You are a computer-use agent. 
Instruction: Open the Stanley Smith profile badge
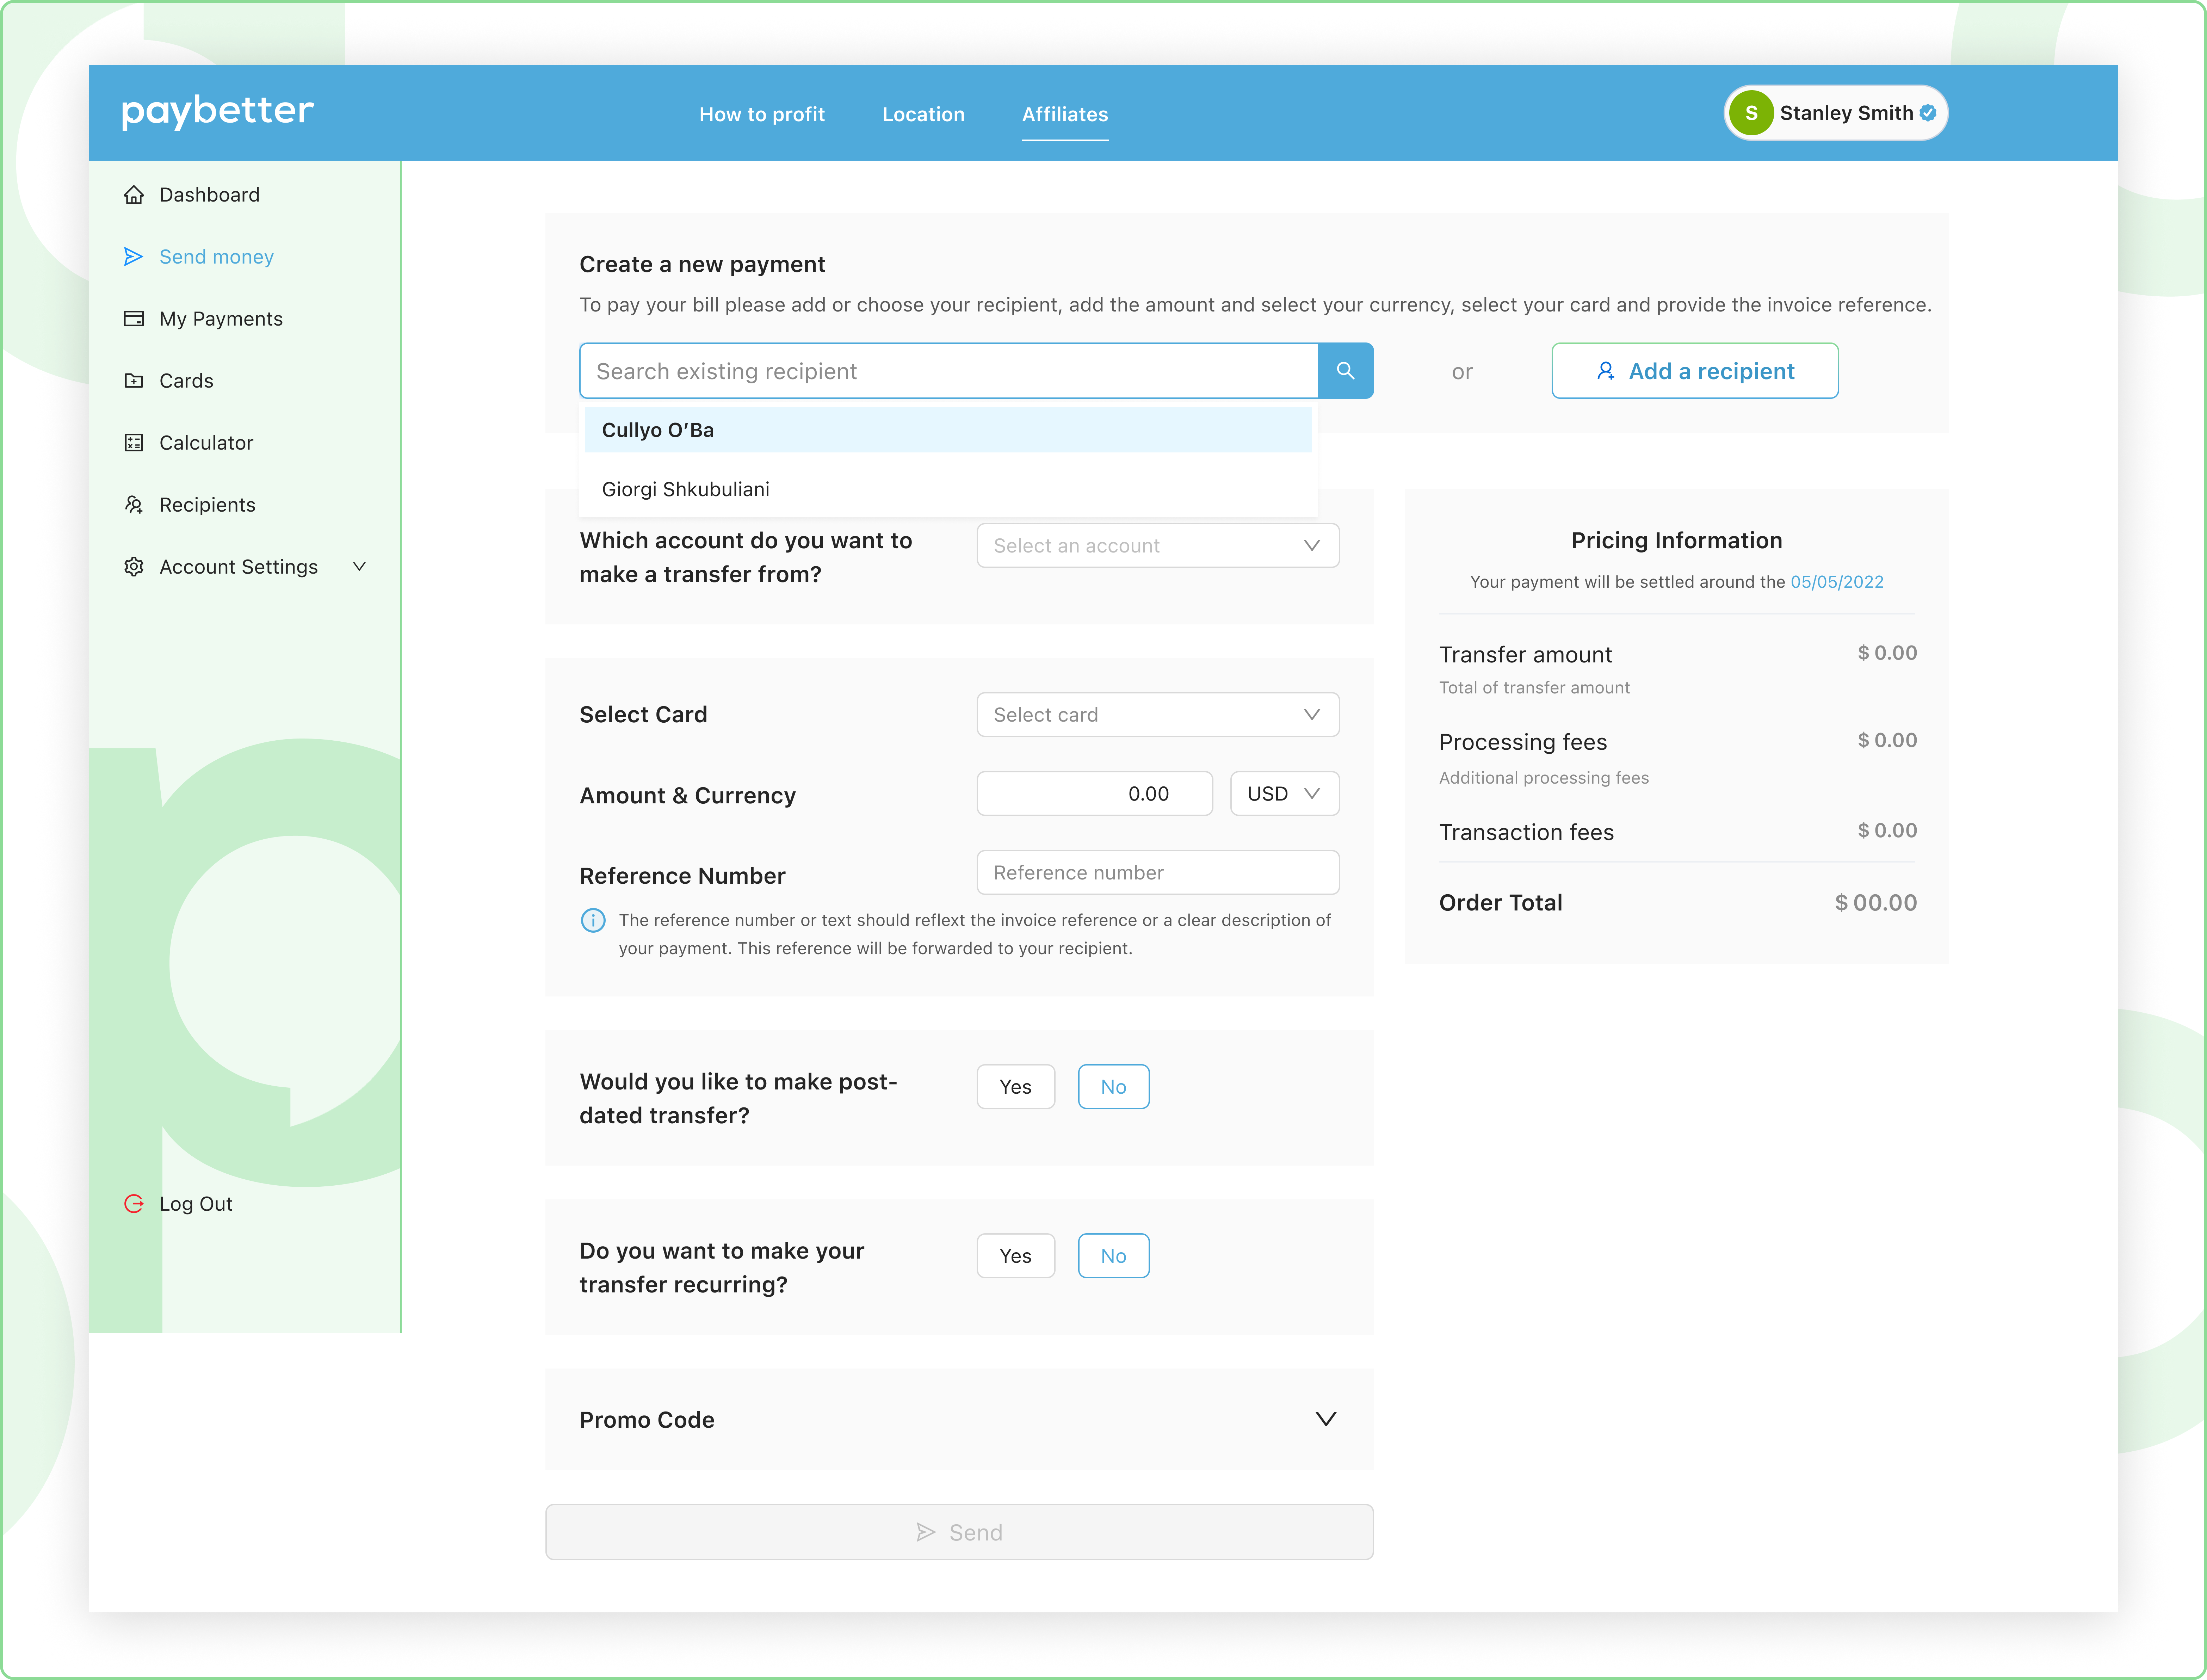[x=1835, y=113]
